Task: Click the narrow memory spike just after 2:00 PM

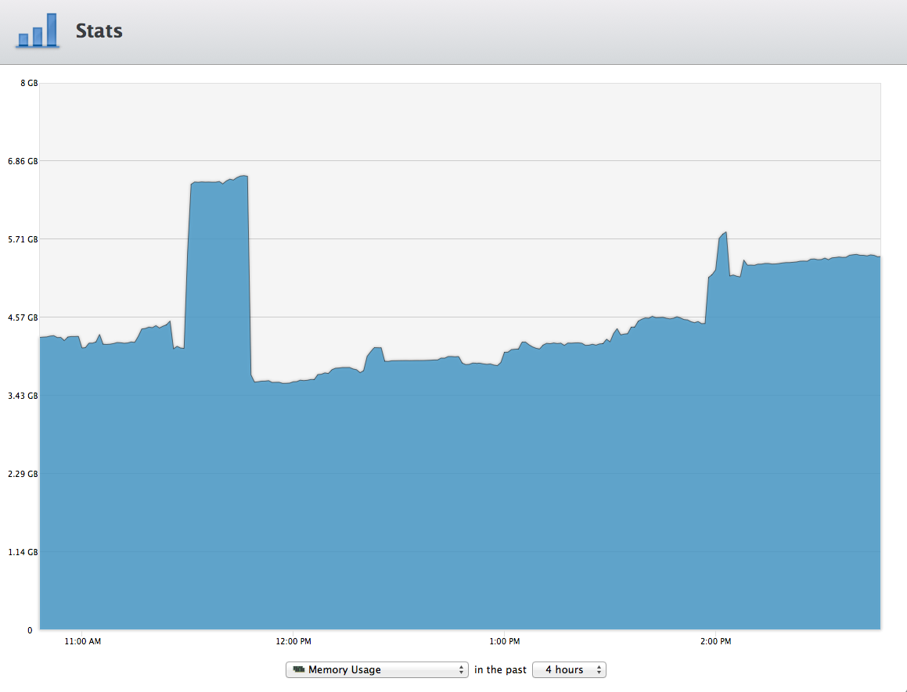Action: (x=723, y=254)
